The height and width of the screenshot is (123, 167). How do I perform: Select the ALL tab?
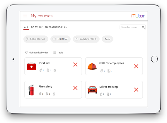click(x=26, y=27)
